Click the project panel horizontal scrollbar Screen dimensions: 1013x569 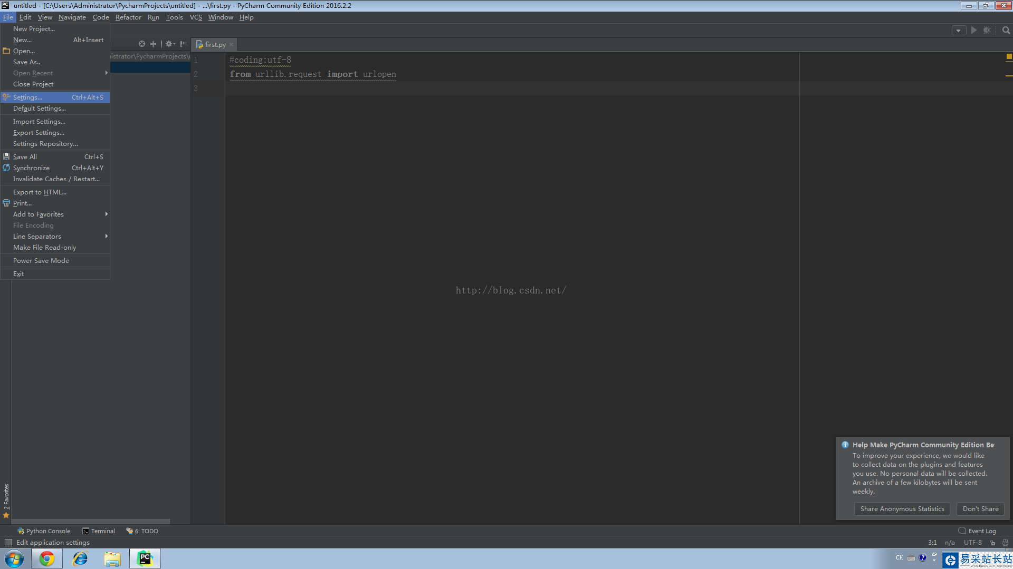tap(91, 522)
